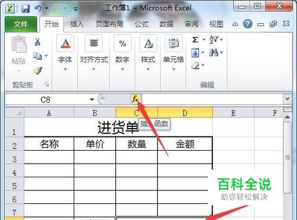Click the Copy icon

(x=37, y=56)
